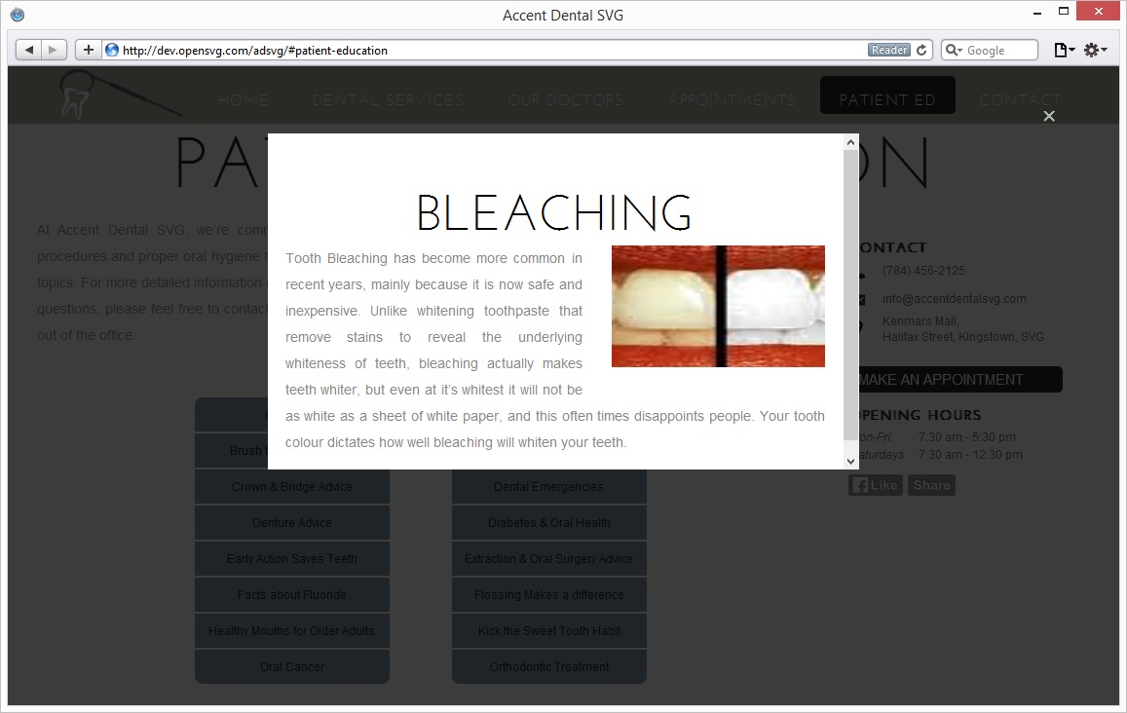Screen dimensions: 1127x713
Task: Add bookmark with the plus button
Action: [x=88, y=50]
